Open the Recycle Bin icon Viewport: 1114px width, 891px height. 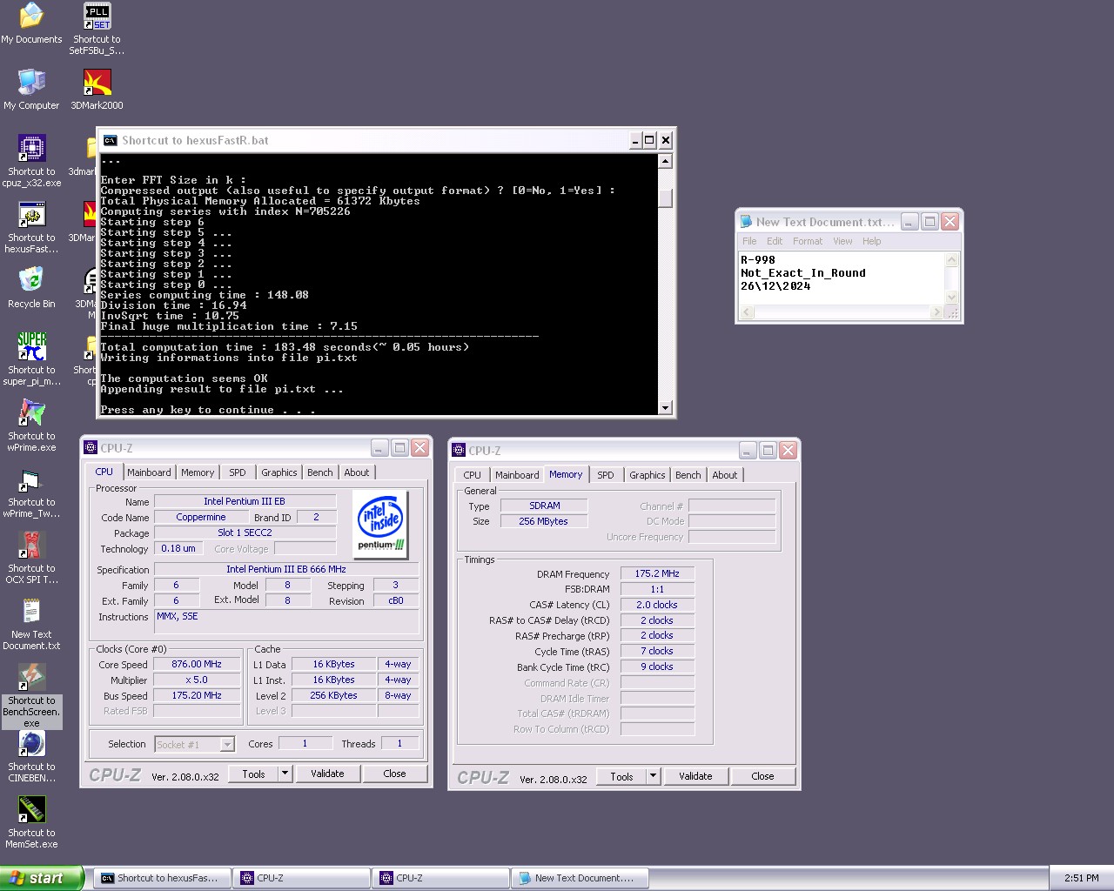31,280
